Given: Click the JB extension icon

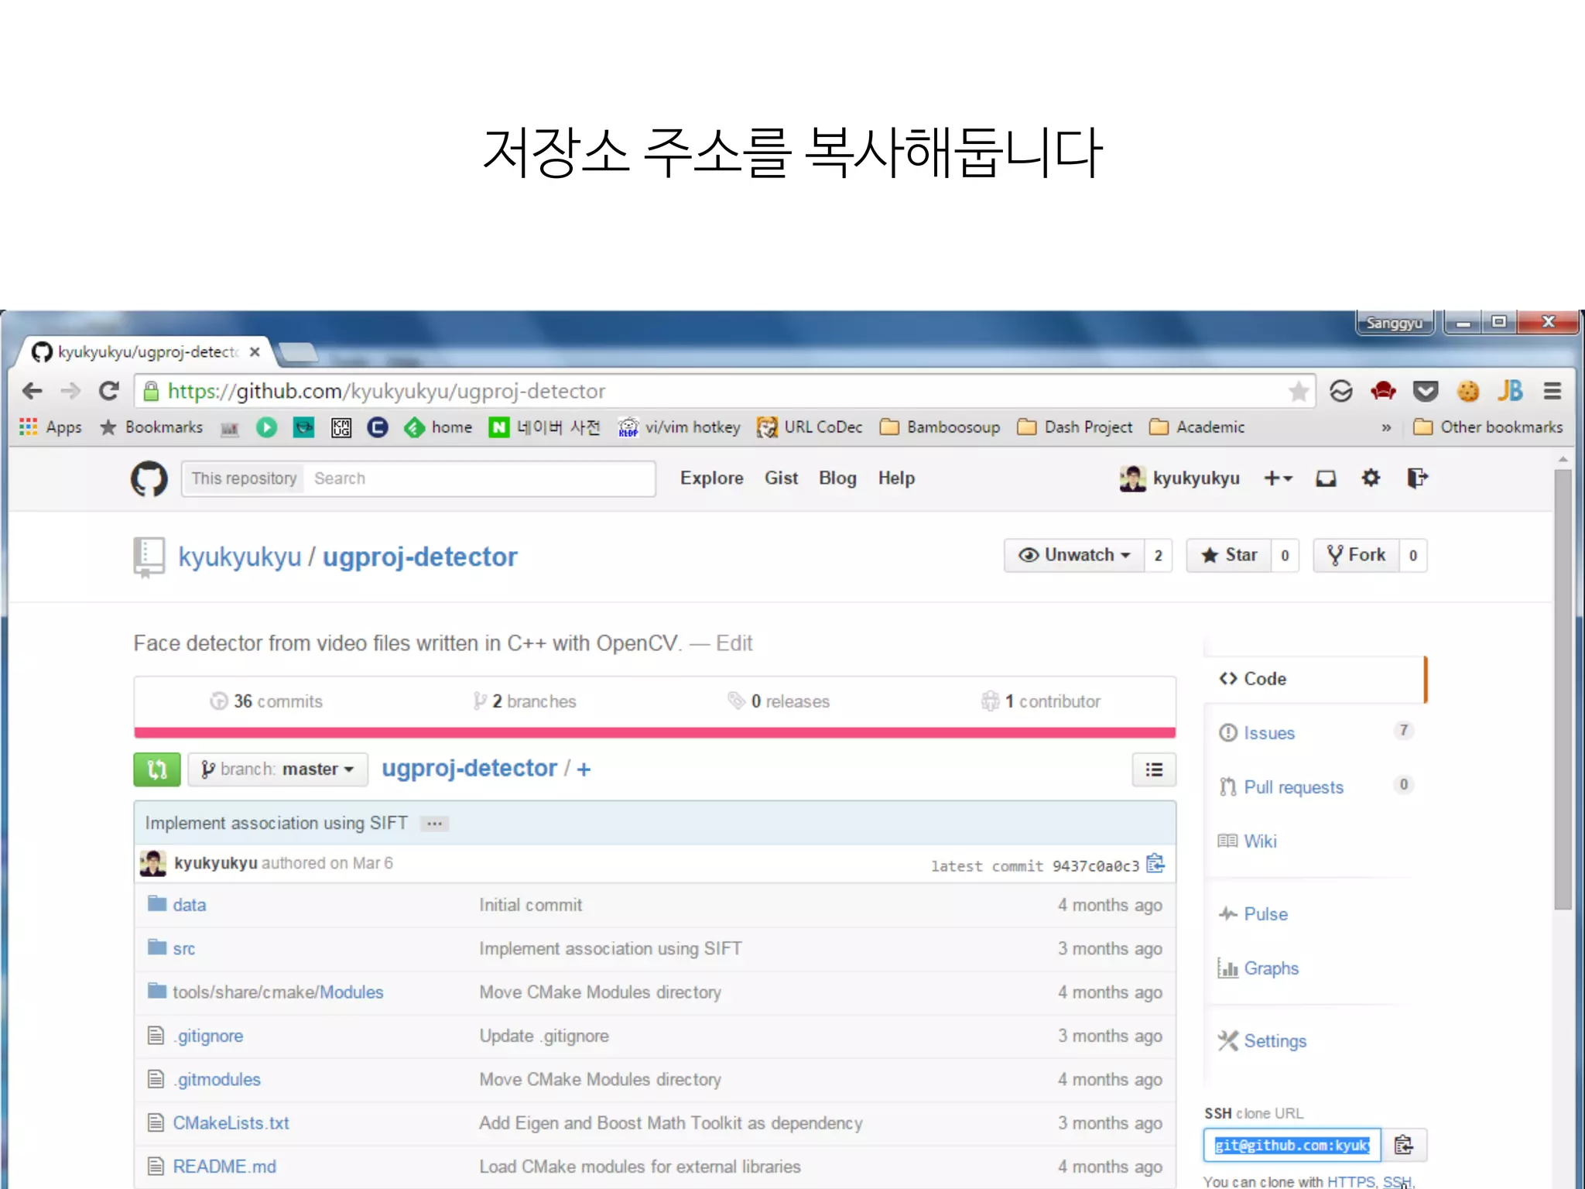Looking at the screenshot, I should tap(1509, 391).
